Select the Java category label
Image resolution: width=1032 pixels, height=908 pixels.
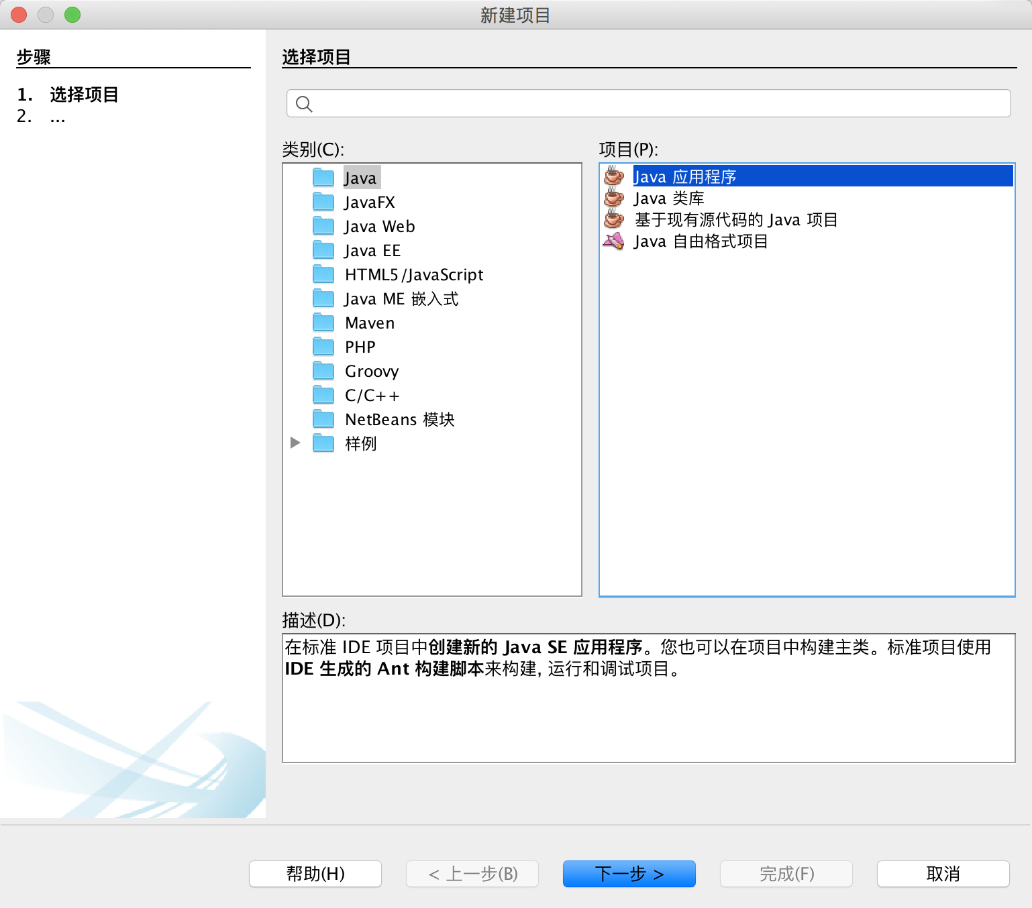[361, 178]
